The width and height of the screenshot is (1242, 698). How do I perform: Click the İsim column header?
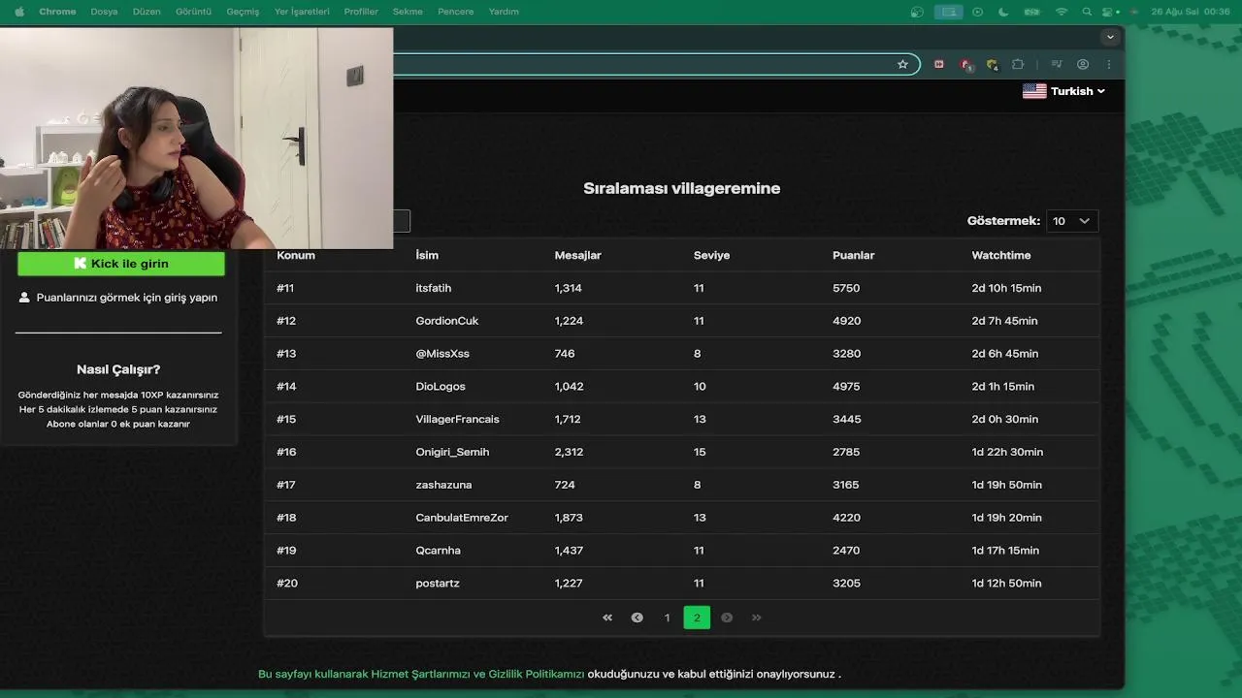click(427, 255)
